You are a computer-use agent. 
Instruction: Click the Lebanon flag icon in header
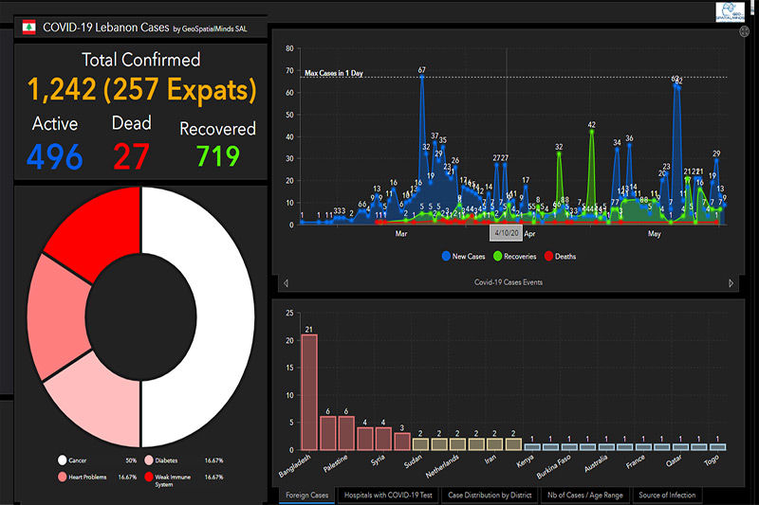(x=29, y=27)
